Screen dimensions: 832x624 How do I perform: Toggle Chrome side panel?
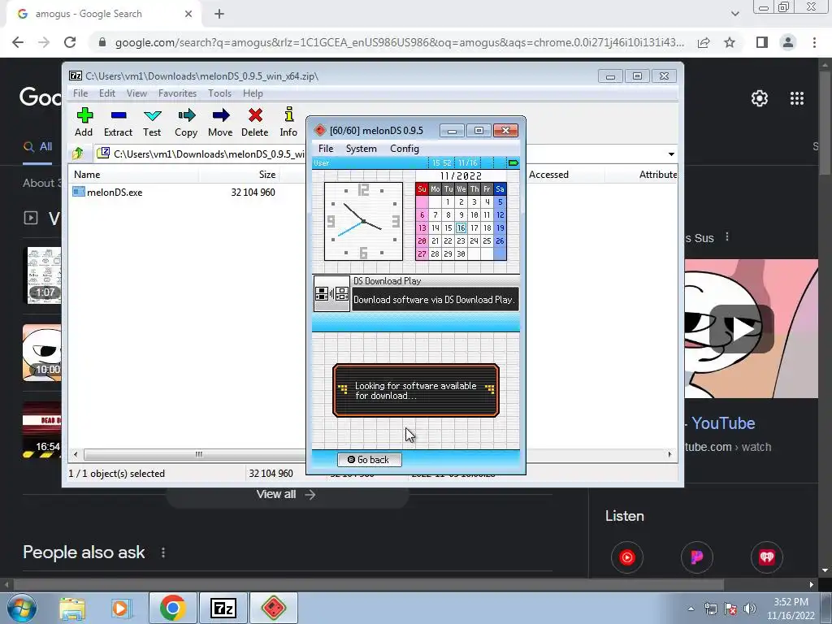point(762,42)
